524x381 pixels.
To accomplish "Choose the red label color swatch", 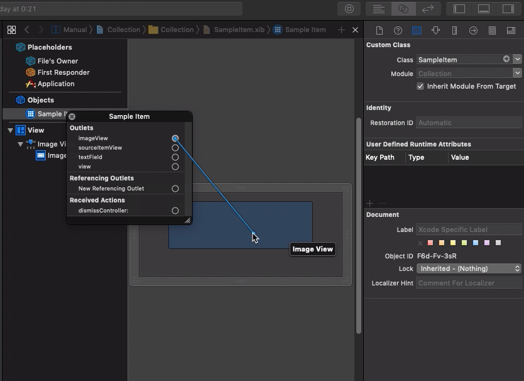I will [430, 243].
